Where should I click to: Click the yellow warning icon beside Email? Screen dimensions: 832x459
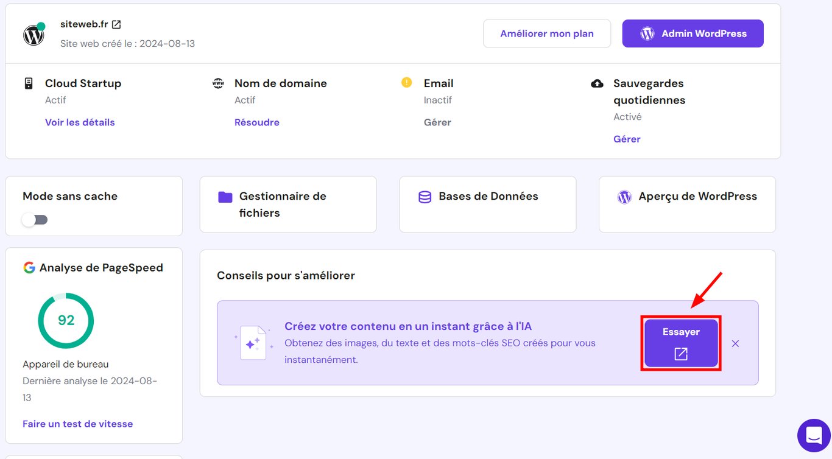coord(406,82)
